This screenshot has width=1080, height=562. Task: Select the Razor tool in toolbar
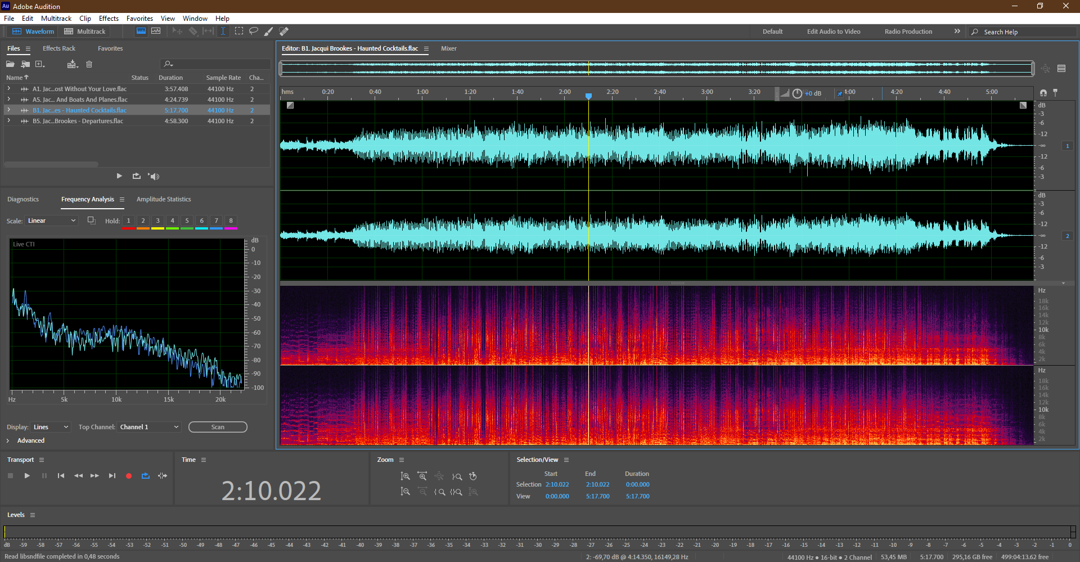pyautogui.click(x=193, y=32)
